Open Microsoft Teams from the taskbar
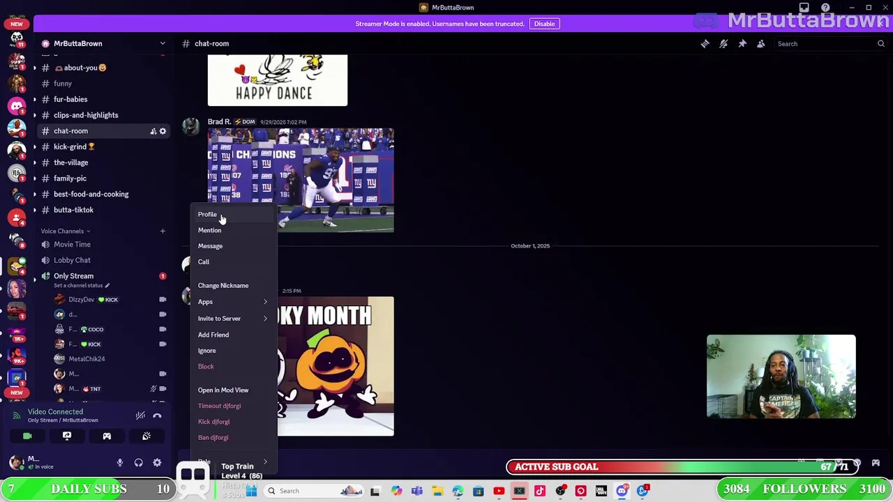Viewport: 893px width, 502px height. (417, 492)
